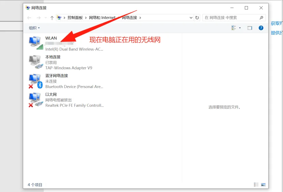Viewport: 283px width, 192px height.
Task: Select the 蓝牙网络连接 Bluetooth adapter icon
Action: [36, 81]
